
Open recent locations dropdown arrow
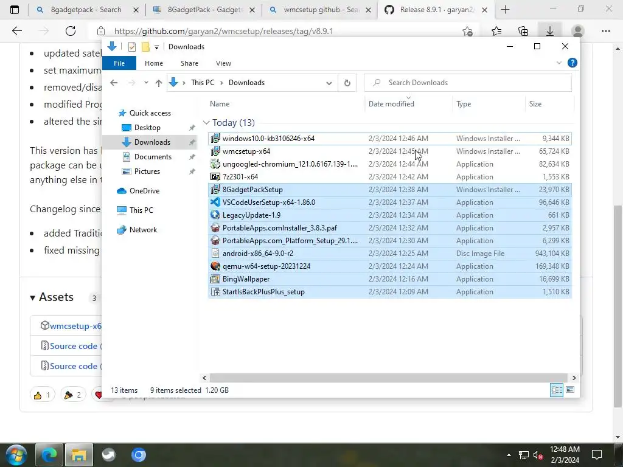tap(146, 83)
